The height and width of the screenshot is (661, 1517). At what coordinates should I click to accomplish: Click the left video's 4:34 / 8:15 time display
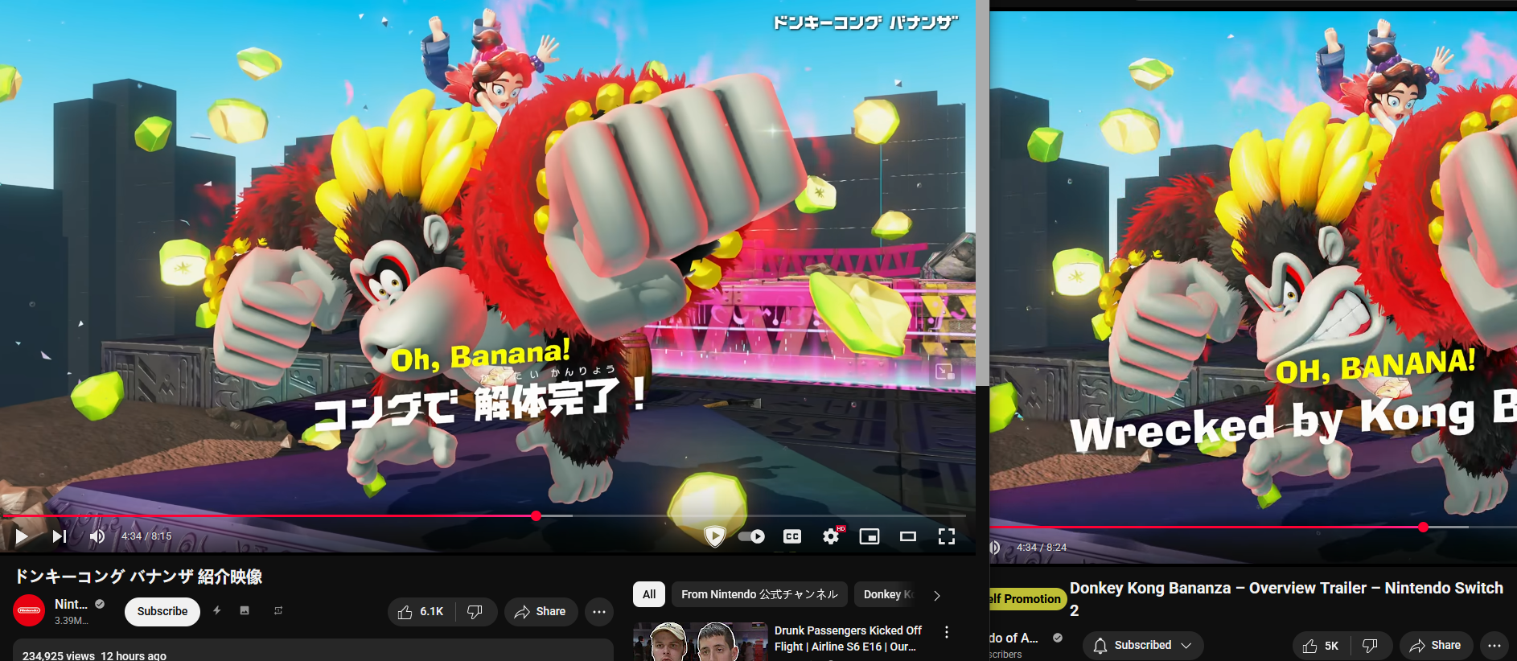point(146,536)
